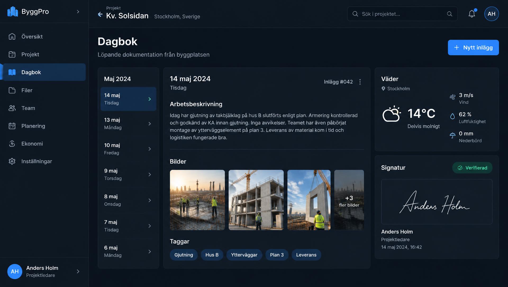Click the Gjutning tag
The width and height of the screenshot is (508, 287).
tap(184, 255)
